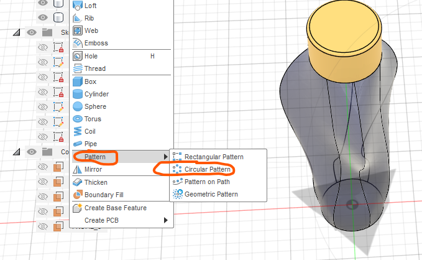Image resolution: width=422 pixels, height=260 pixels.
Task: Expand the Create PCB submenu arrow
Action: [165, 220]
